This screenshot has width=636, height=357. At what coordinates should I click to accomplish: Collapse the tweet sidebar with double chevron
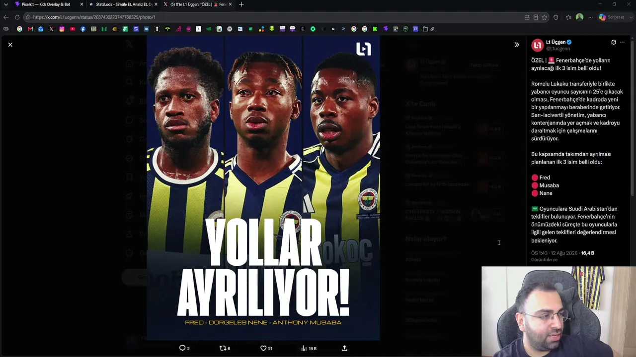517,45
